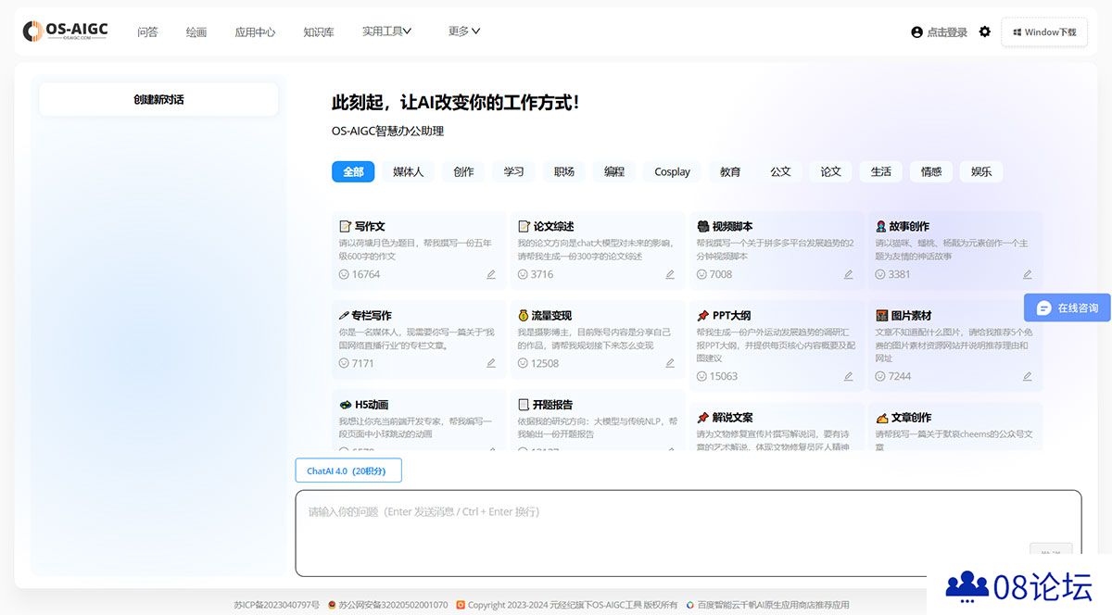The image size is (1112, 615).
Task: Click the 创建新对话 button
Action: (x=158, y=99)
